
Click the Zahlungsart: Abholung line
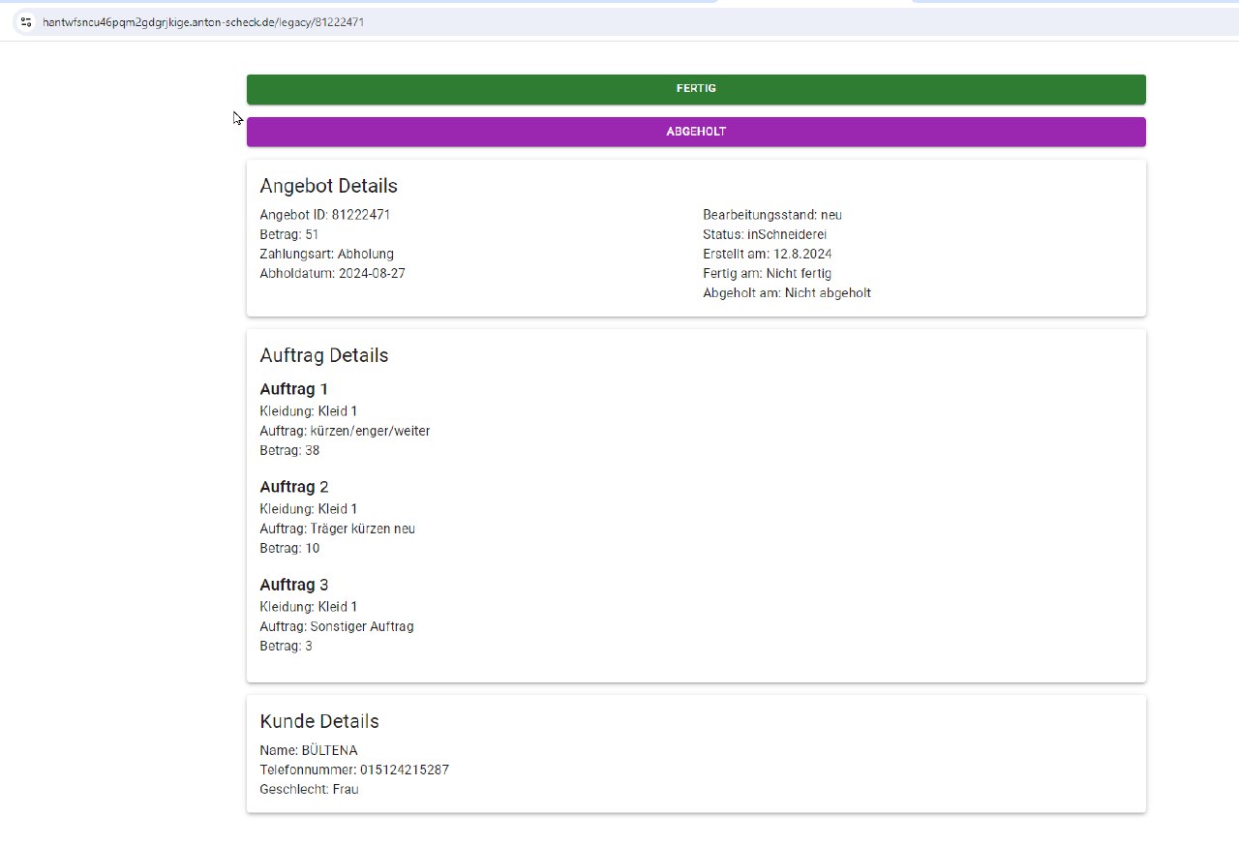pyautogui.click(x=326, y=254)
